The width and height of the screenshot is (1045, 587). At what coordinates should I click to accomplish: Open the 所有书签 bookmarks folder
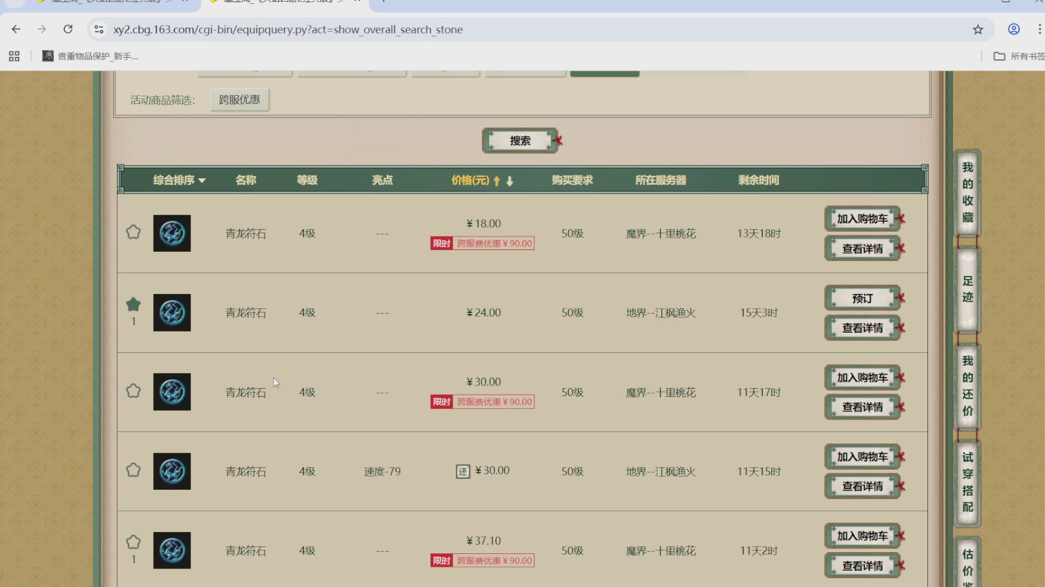[1019, 56]
